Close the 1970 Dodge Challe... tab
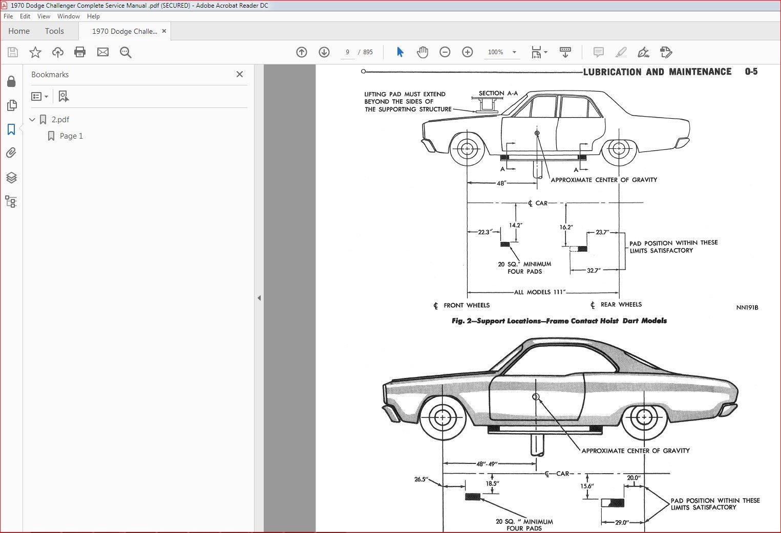Screen dimensions: 781x533 [x=164, y=31]
